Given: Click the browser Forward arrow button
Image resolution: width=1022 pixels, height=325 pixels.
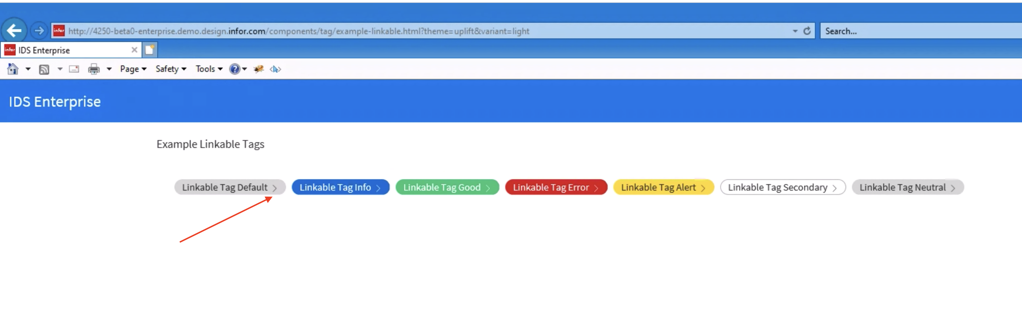Looking at the screenshot, I should click(39, 31).
